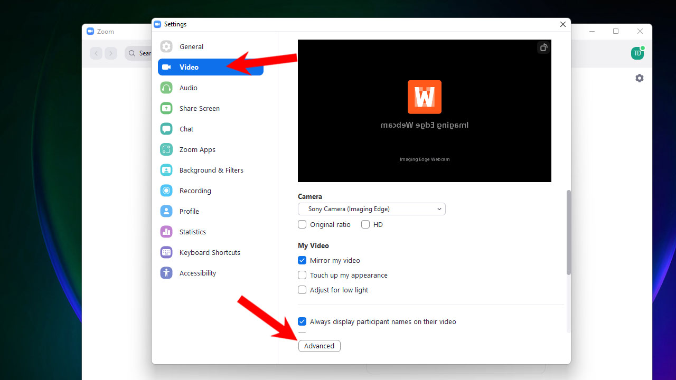Select the Share Screen settings icon

point(166,108)
